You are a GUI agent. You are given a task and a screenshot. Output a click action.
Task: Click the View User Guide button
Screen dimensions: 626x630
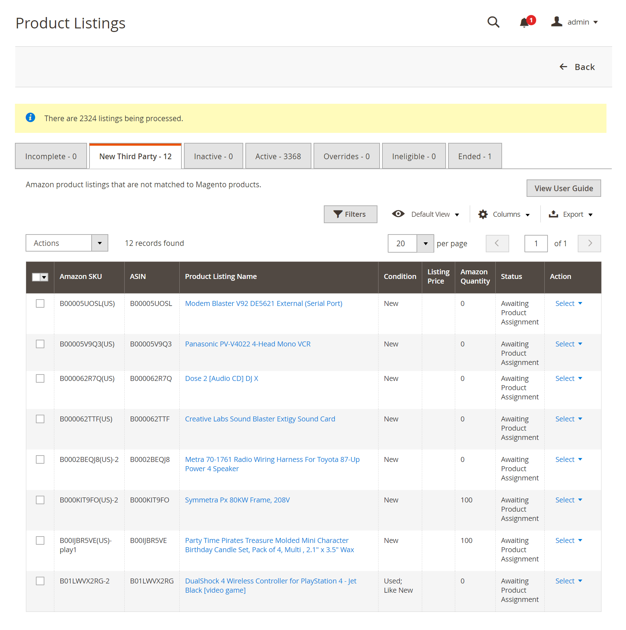point(564,188)
